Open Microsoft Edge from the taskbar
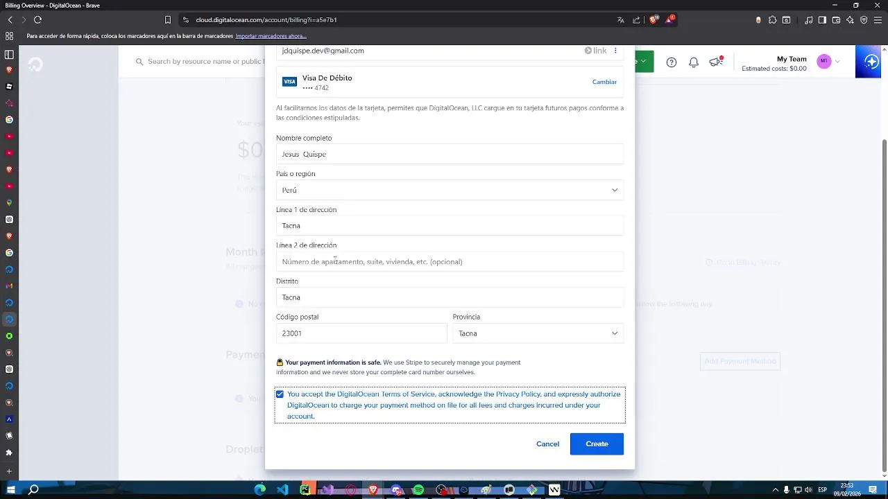 click(x=259, y=490)
